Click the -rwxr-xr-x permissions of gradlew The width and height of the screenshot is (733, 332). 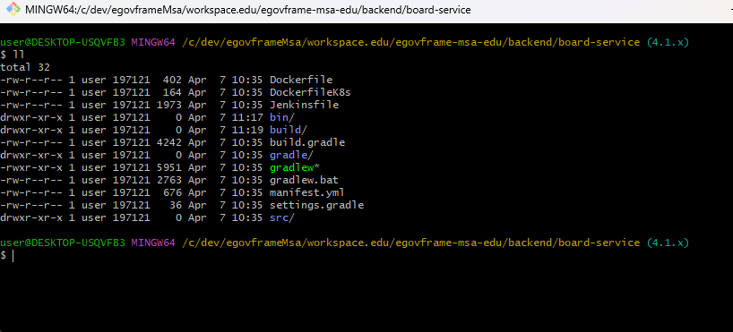[31, 167]
